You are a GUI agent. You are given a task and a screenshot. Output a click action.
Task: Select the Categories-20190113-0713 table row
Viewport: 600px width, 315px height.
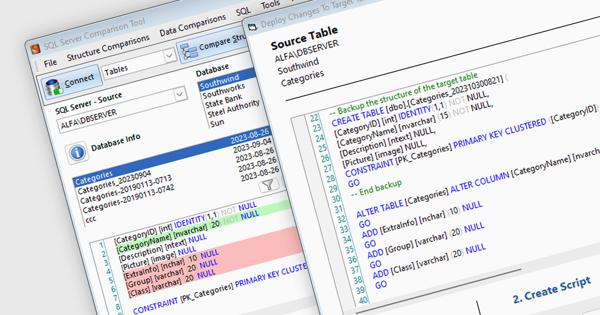[x=125, y=188]
